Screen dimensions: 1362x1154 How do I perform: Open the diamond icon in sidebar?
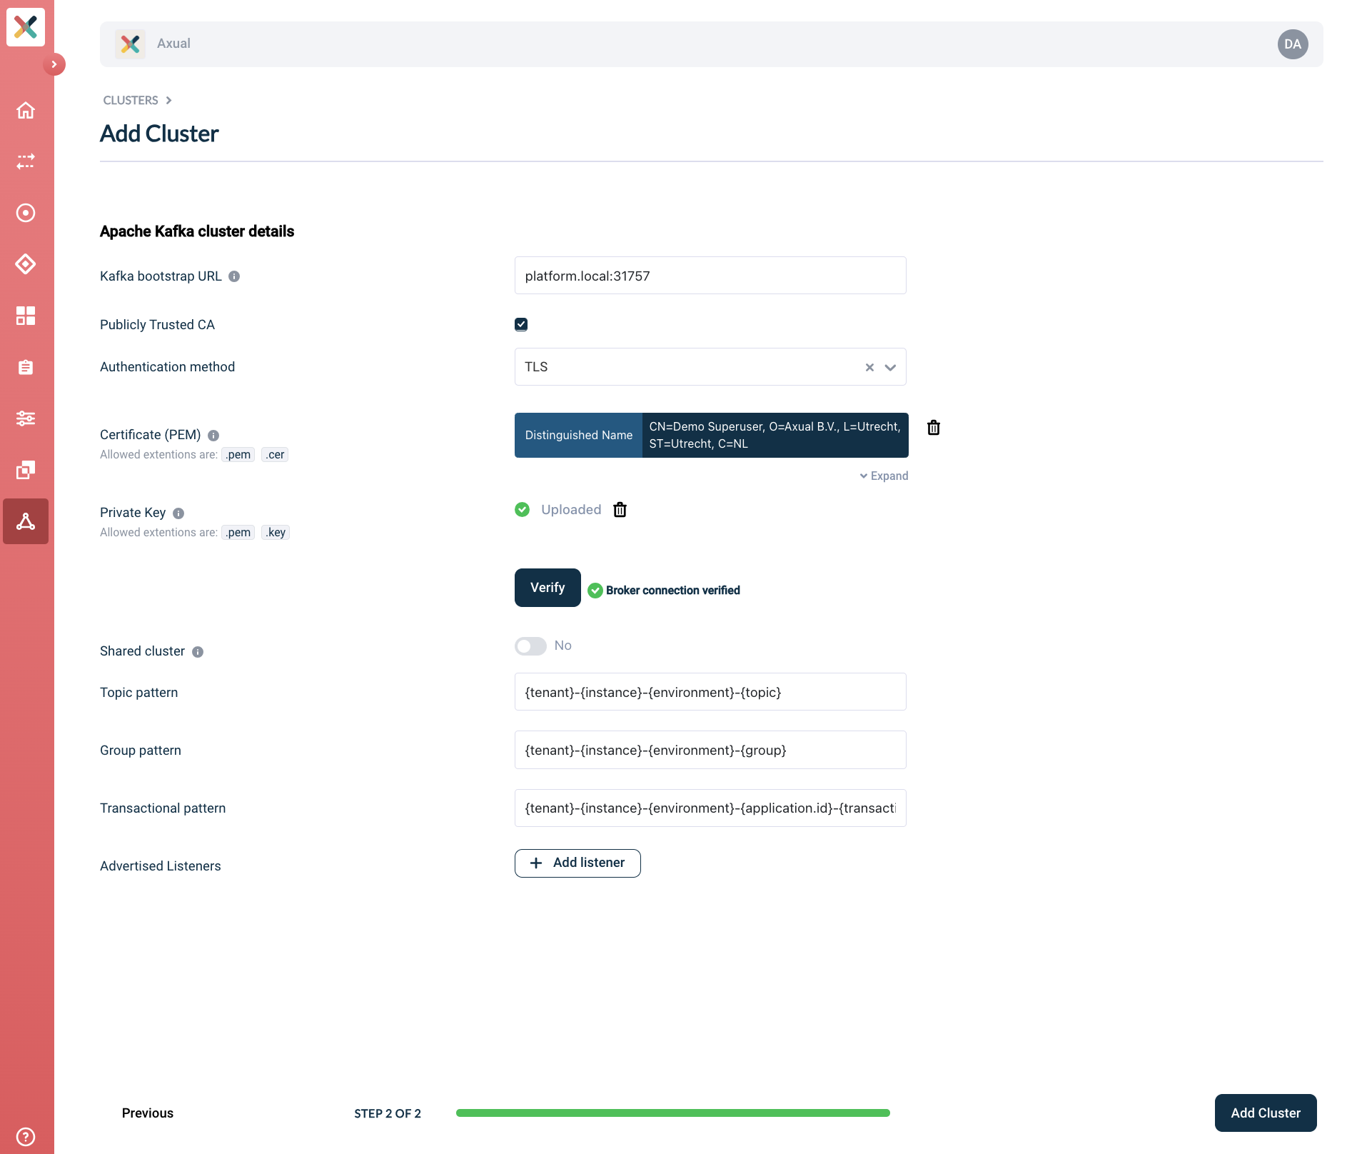point(26,264)
